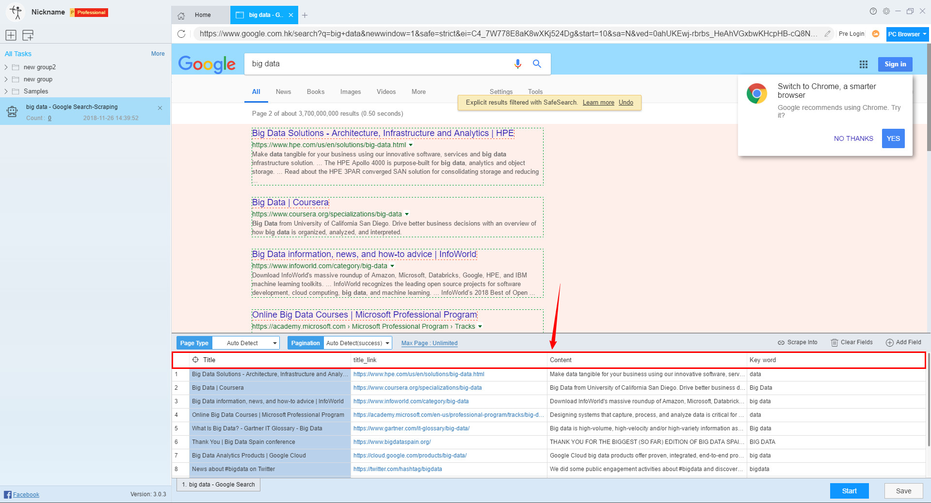Click the address bar URL

point(508,34)
